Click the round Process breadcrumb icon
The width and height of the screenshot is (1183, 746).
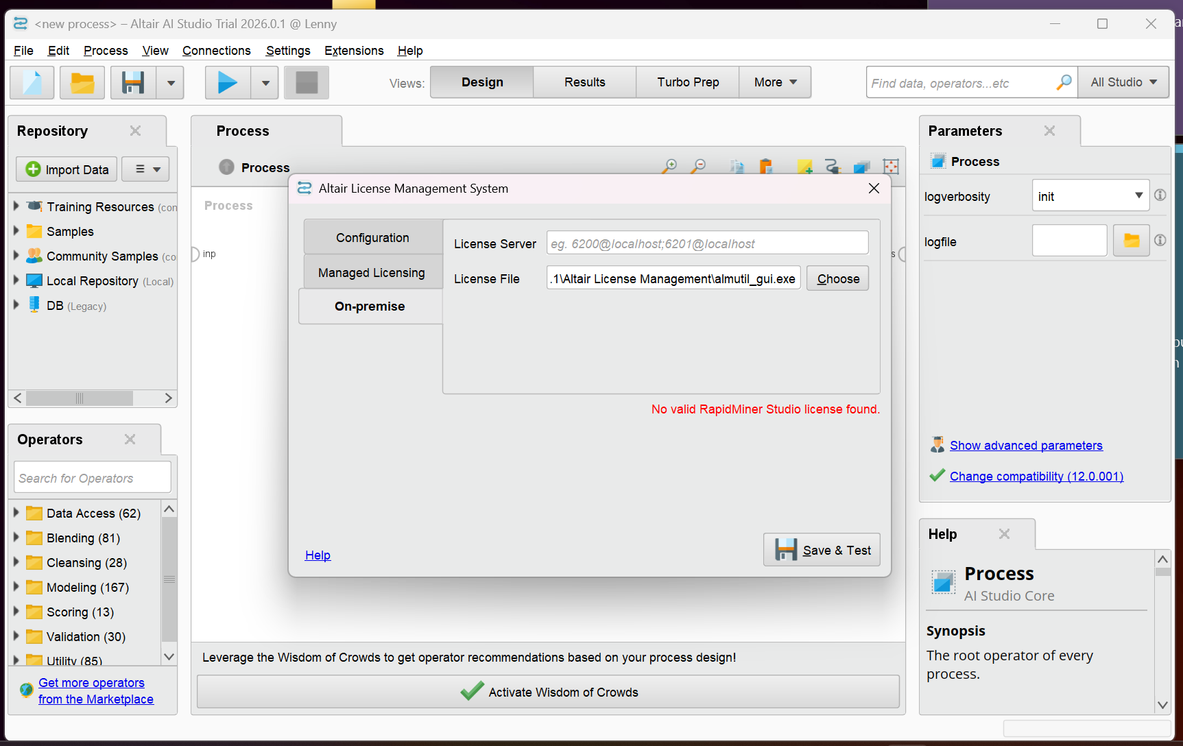point(227,167)
